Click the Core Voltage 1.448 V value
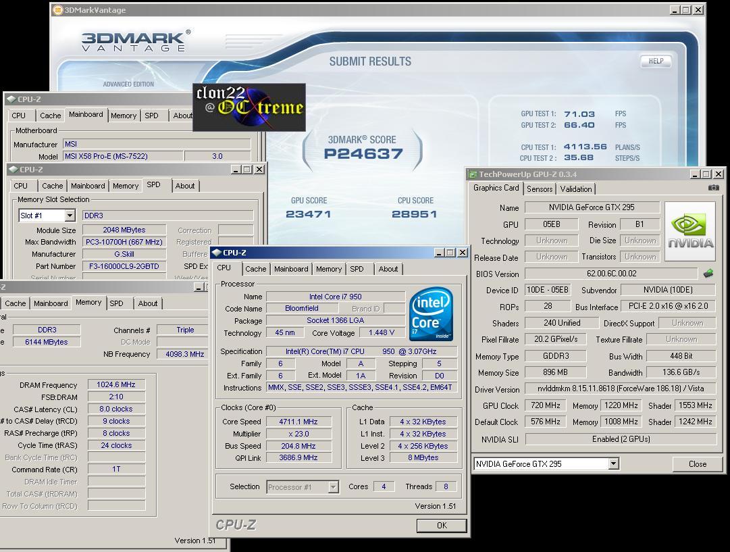The image size is (730, 552). (382, 332)
